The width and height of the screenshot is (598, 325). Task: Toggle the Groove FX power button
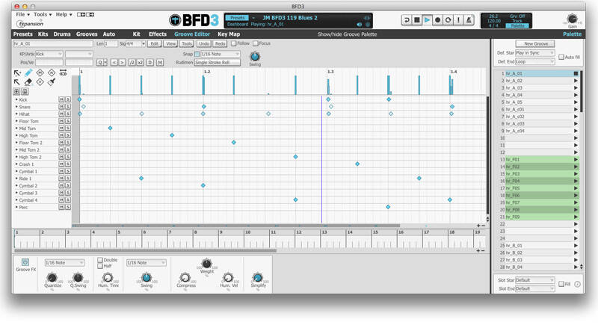coord(25,262)
